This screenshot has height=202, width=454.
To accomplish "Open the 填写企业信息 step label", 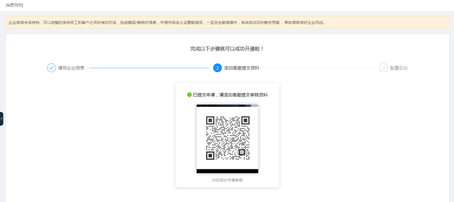I will pos(71,68).
